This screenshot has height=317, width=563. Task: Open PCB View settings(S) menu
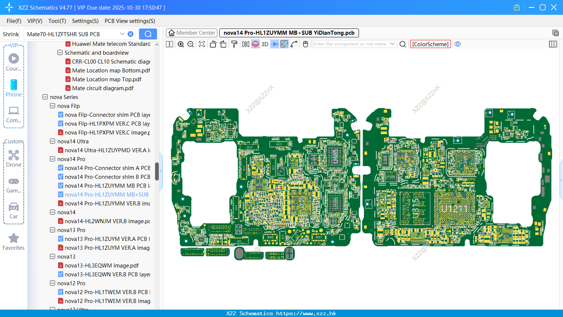tap(130, 21)
